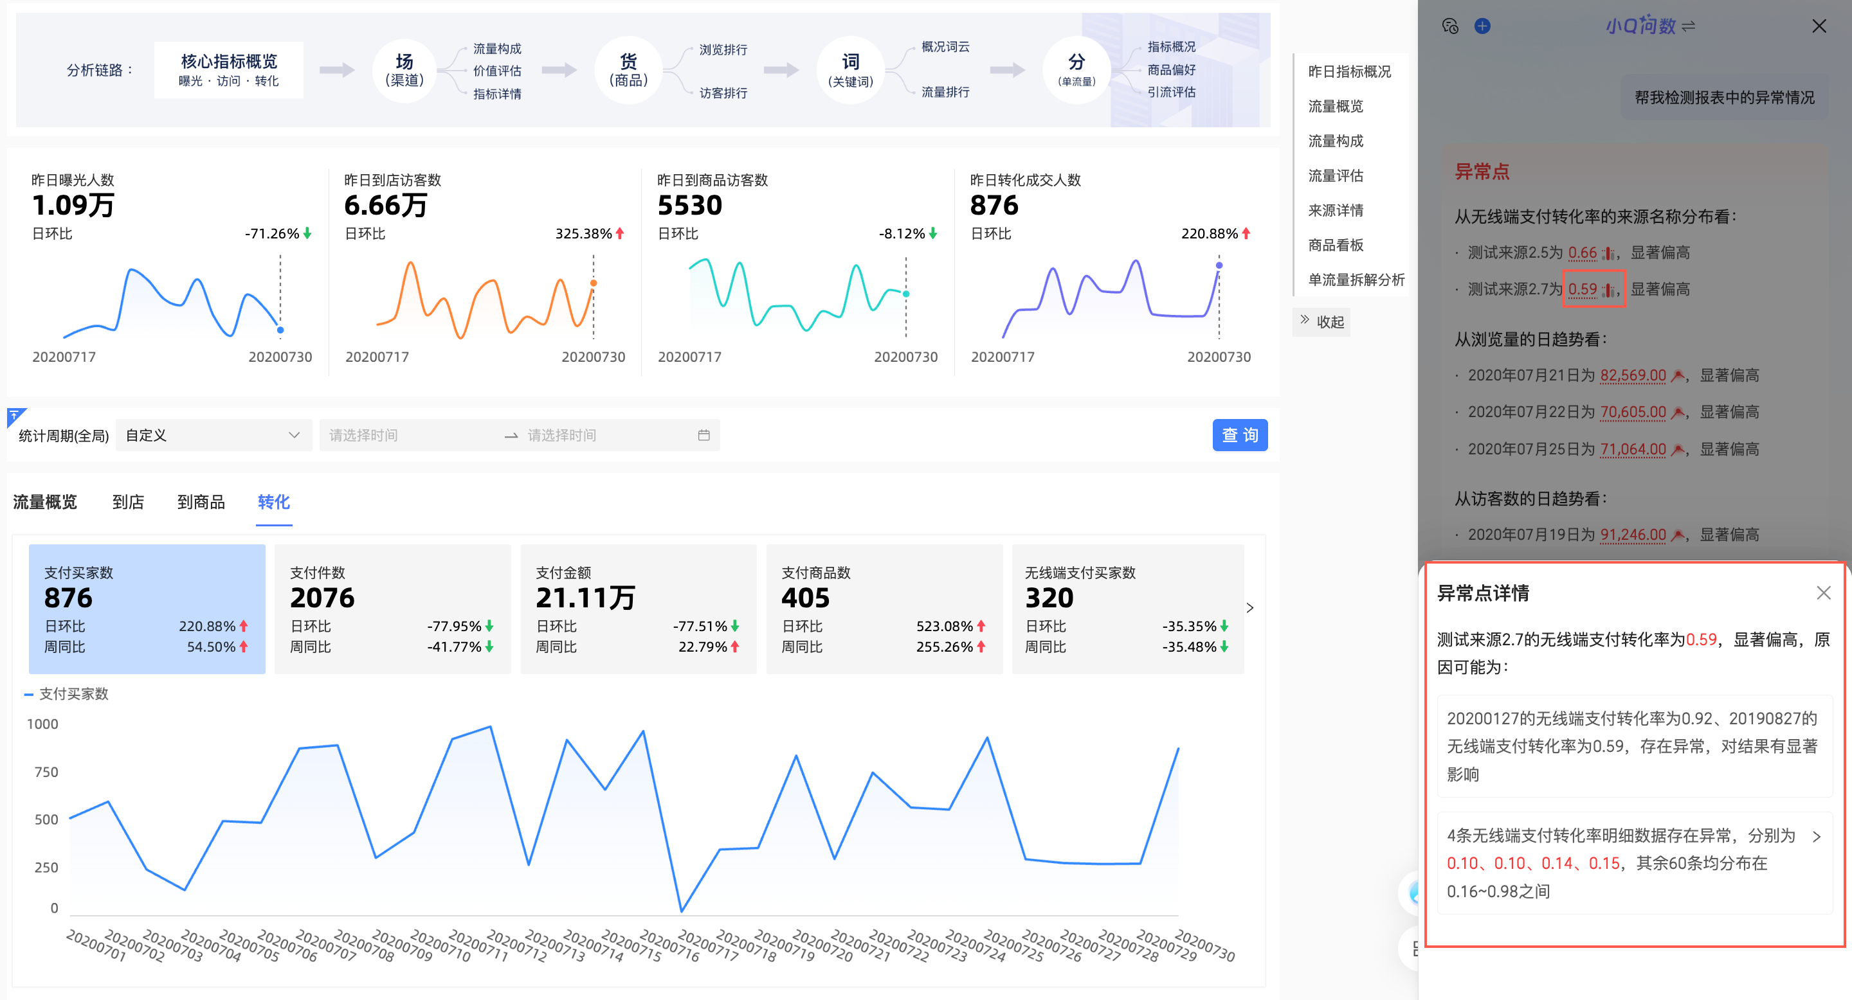Image resolution: width=1852 pixels, height=1000 pixels.
Task: Switch to the 到店 tab
Action: (128, 502)
